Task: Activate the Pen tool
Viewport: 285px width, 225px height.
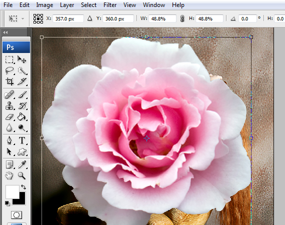Action: pyautogui.click(x=9, y=140)
